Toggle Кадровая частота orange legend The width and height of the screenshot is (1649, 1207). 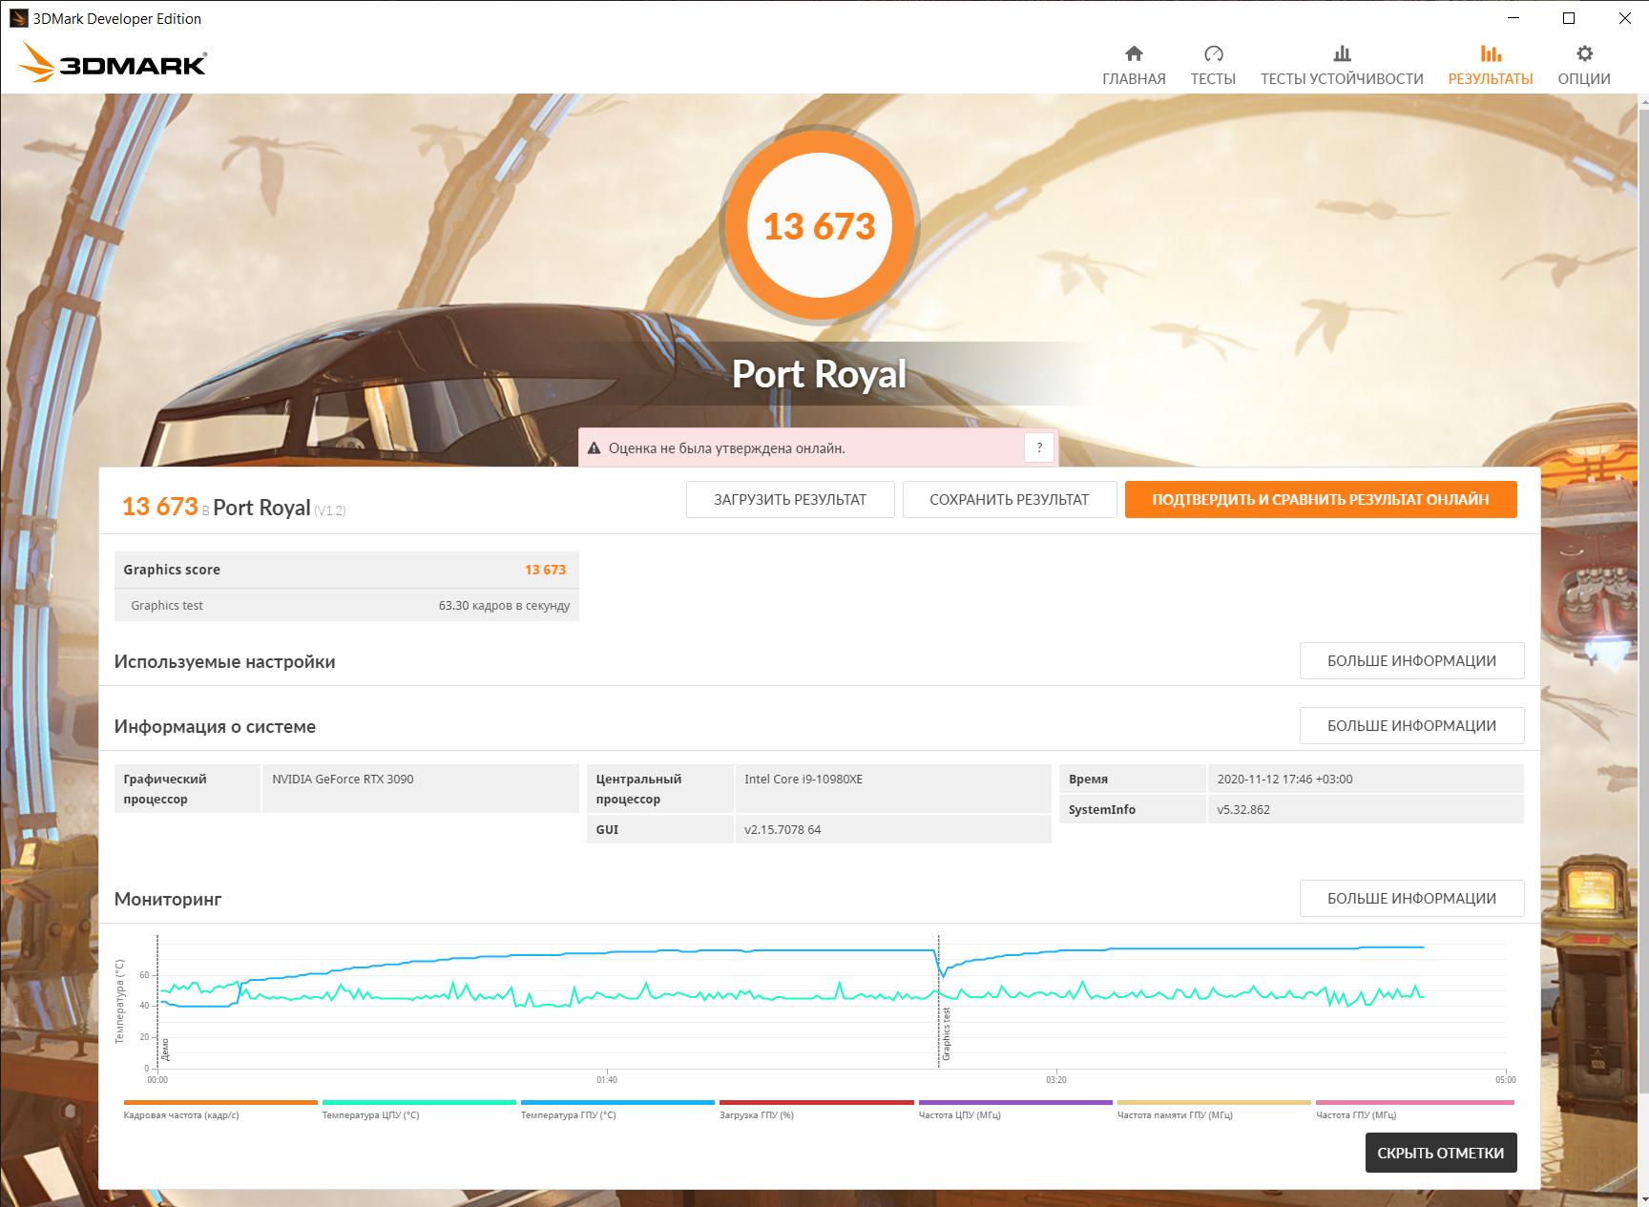coord(219,1109)
